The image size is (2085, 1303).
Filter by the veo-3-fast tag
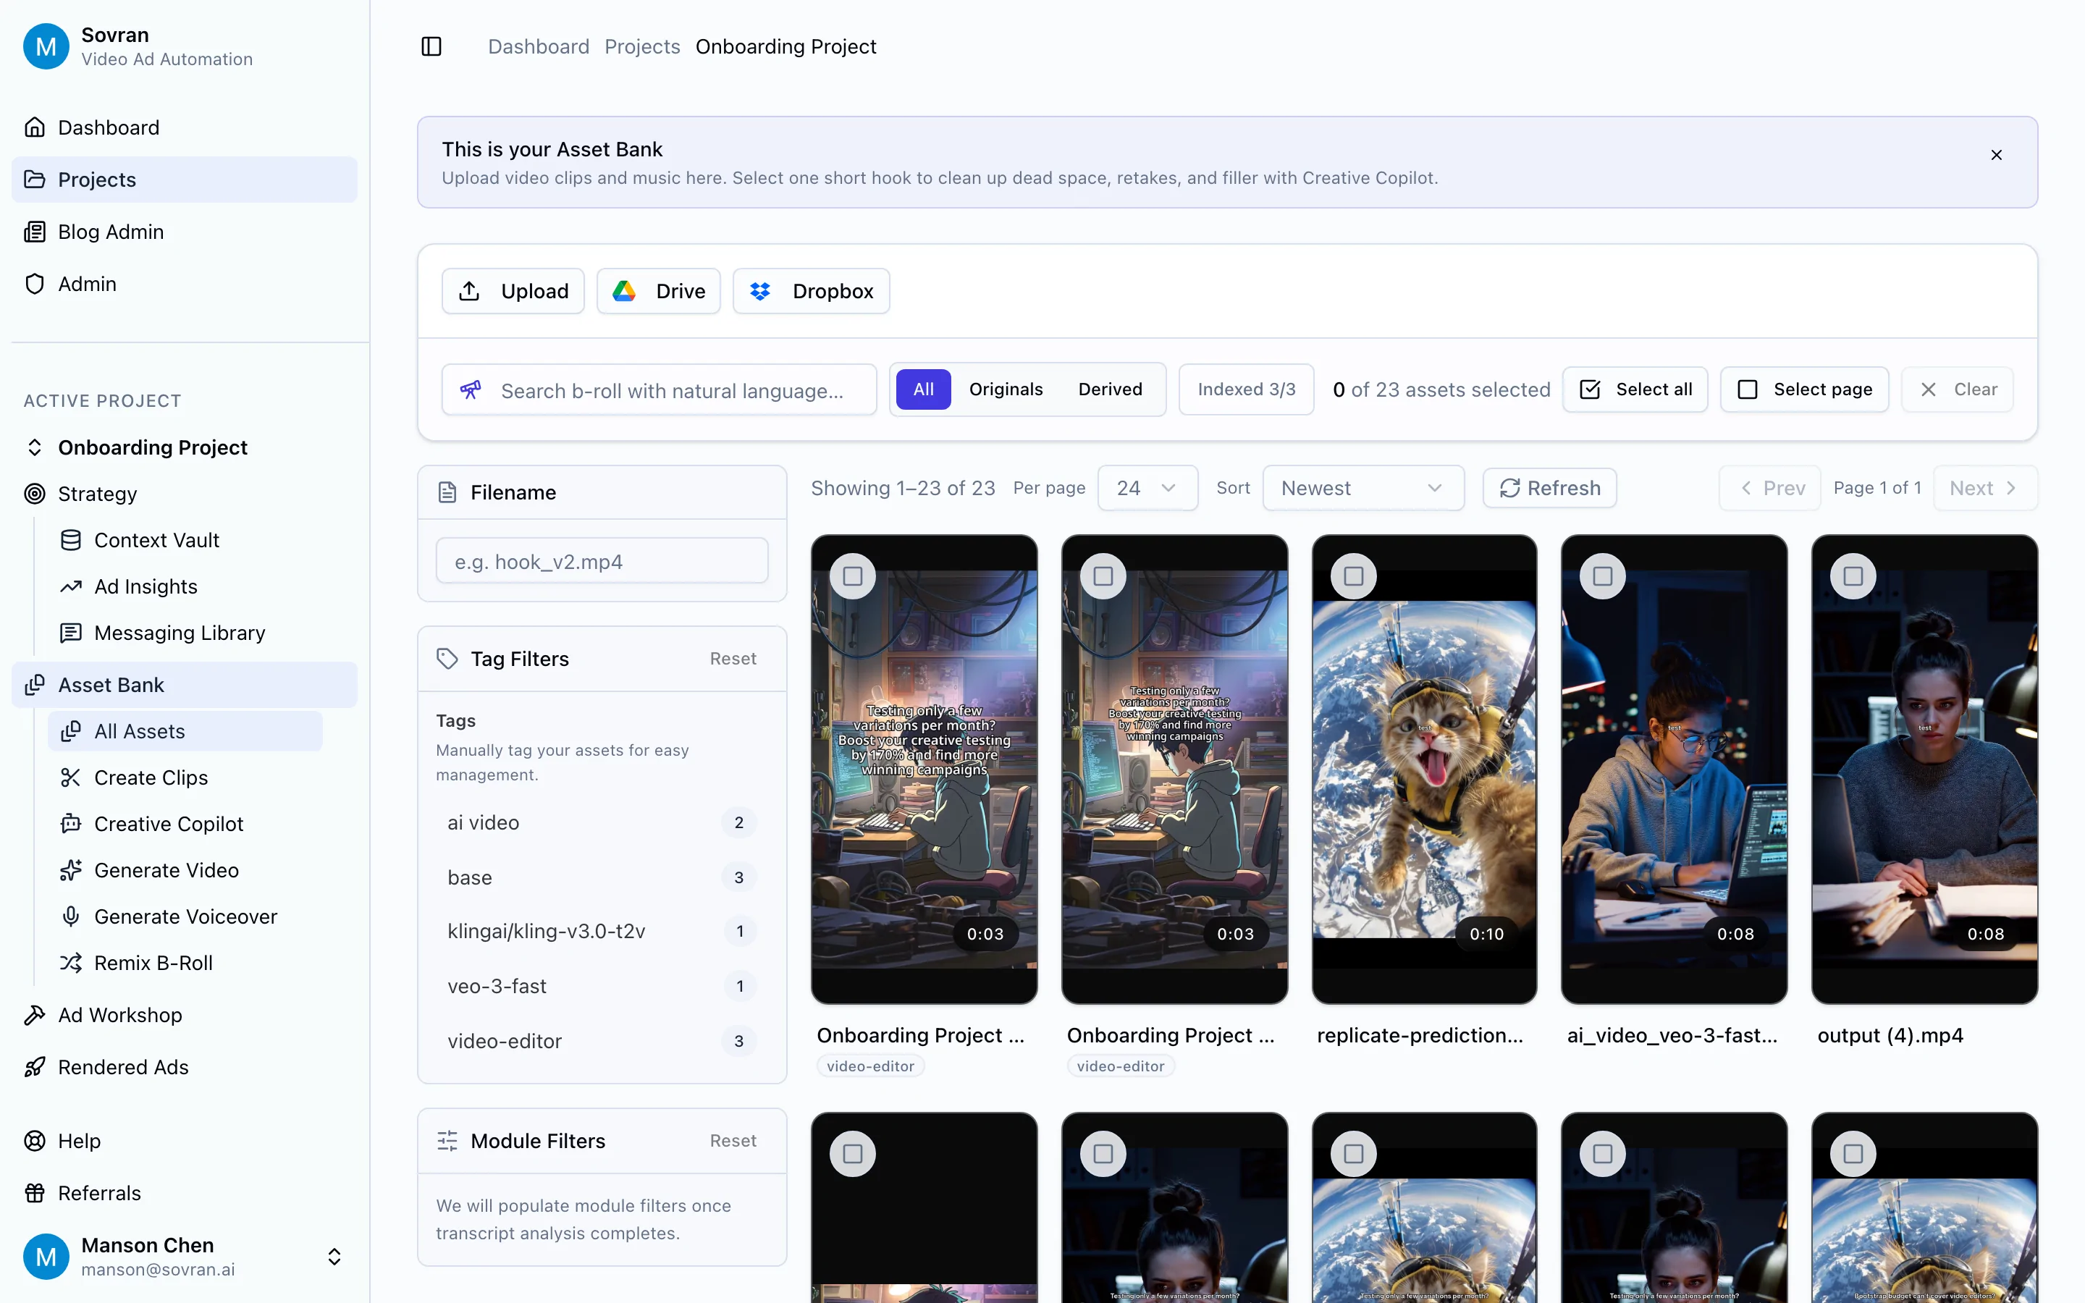coord(602,987)
